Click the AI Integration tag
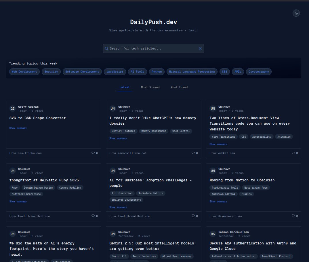 point(122,193)
